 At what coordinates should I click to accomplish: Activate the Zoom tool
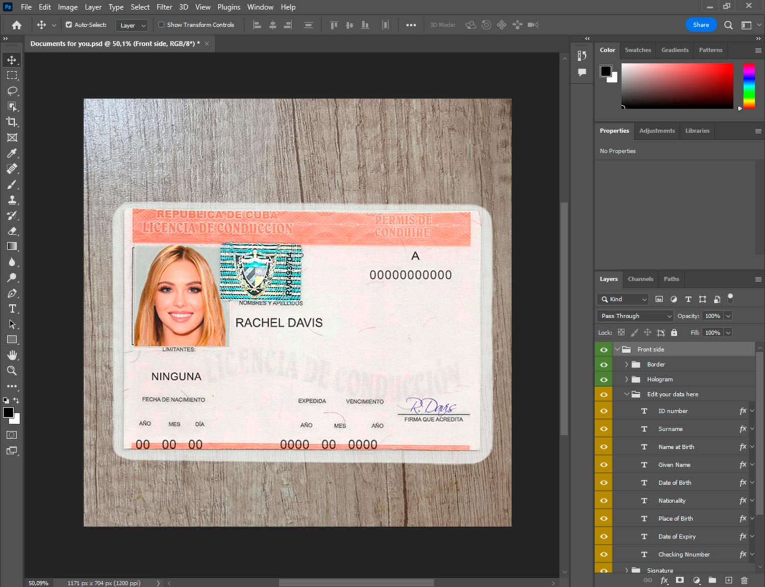pyautogui.click(x=12, y=371)
